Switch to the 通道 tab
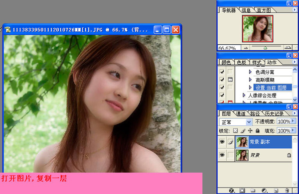This screenshot has width=299, height=194. click(x=241, y=113)
